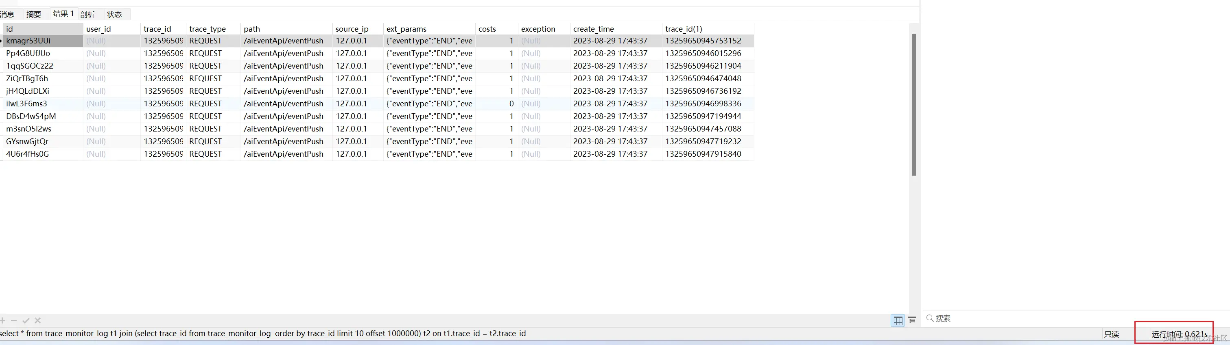The image size is (1230, 345).
Task: Delete the record using the minus icon
Action: pyautogui.click(x=14, y=321)
